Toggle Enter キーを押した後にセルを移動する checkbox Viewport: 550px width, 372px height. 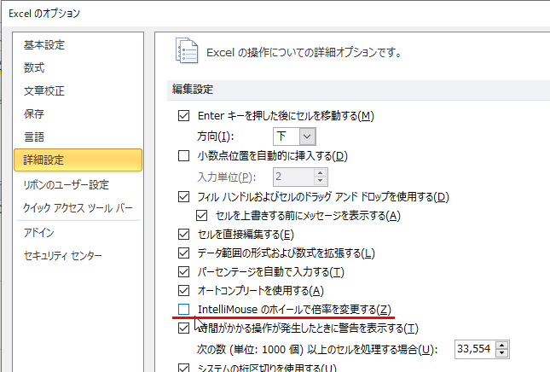pos(184,115)
